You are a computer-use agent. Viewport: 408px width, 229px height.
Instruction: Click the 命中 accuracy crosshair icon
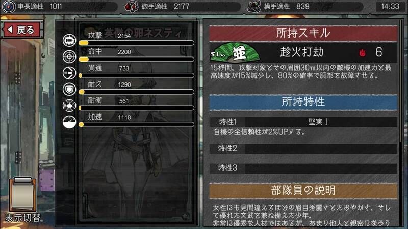69,56
